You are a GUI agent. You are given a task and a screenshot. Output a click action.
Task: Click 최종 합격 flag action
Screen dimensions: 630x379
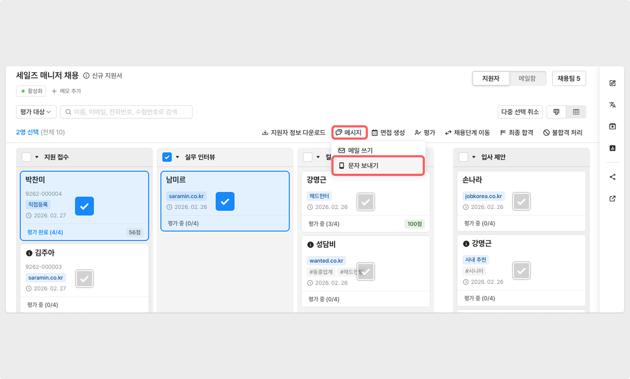coord(517,133)
